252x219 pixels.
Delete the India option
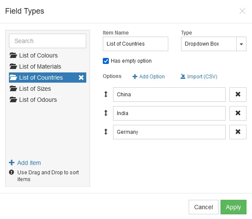click(238, 113)
